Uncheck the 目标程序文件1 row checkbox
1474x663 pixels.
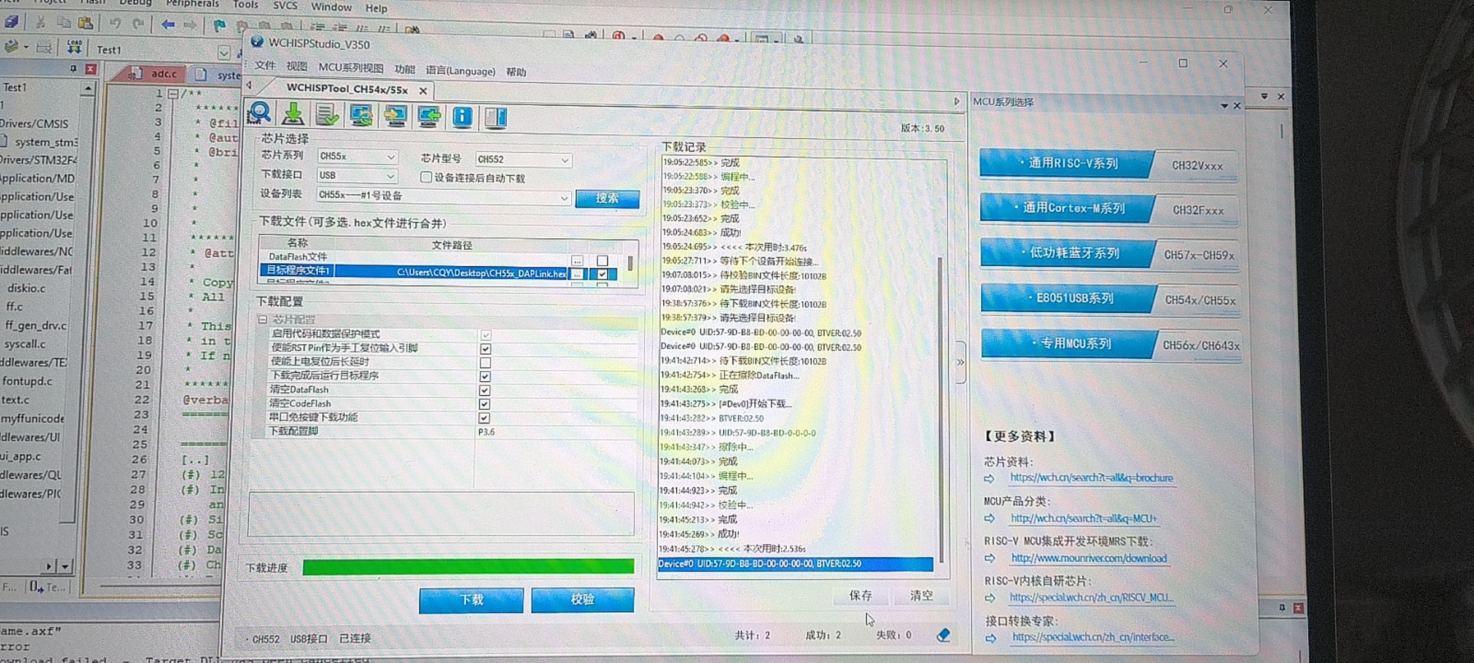coord(602,274)
